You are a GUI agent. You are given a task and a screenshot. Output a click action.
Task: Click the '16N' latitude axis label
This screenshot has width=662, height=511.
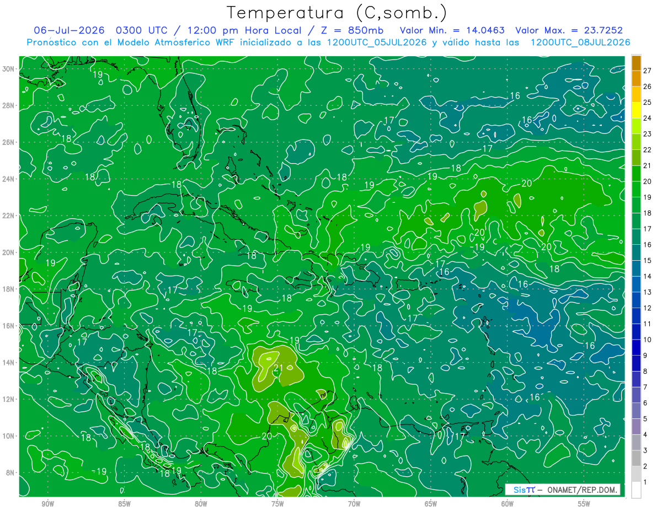click(x=9, y=326)
